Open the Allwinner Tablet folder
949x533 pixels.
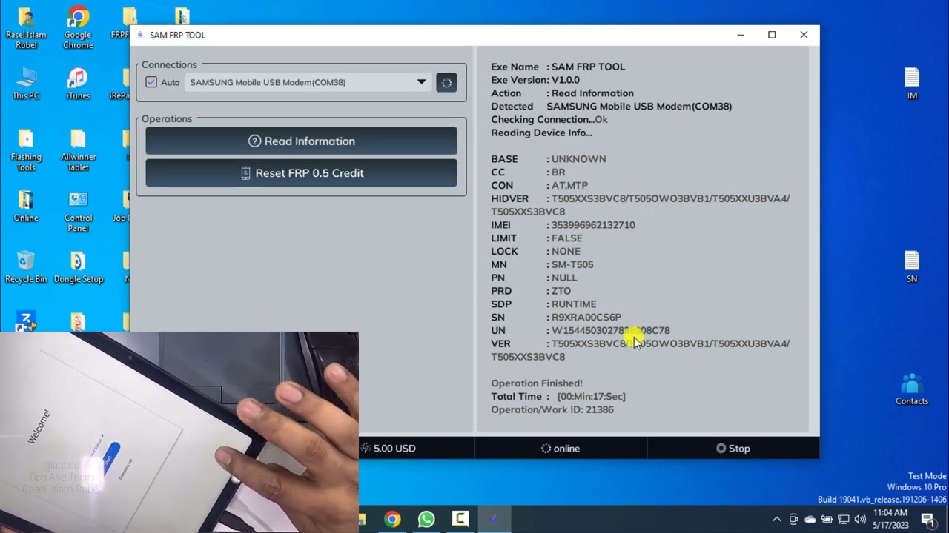pyautogui.click(x=78, y=150)
